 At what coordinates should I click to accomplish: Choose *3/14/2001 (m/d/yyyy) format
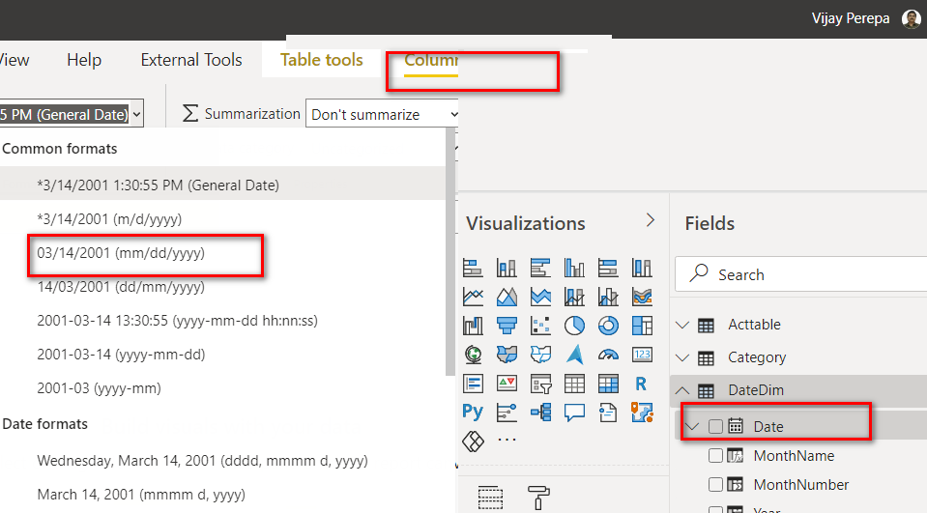coord(222,219)
